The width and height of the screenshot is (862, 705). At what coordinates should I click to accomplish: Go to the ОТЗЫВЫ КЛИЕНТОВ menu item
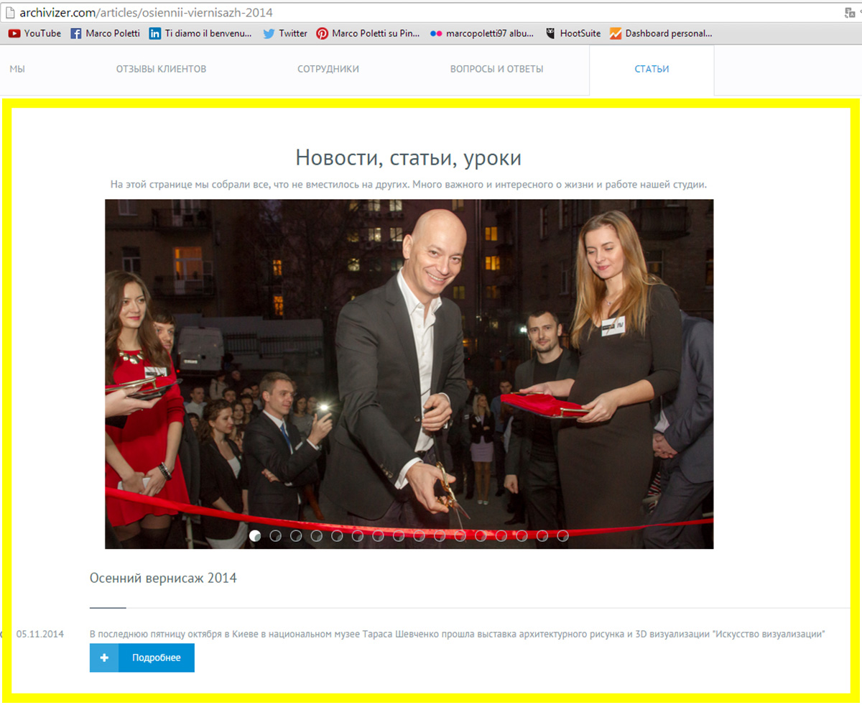click(x=161, y=69)
